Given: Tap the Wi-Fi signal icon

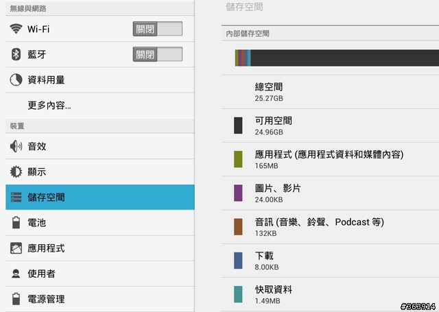Looking at the screenshot, I should coord(16,29).
